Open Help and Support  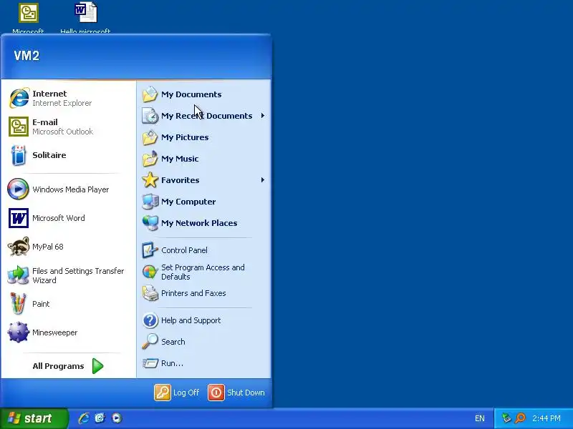pyautogui.click(x=203, y=320)
